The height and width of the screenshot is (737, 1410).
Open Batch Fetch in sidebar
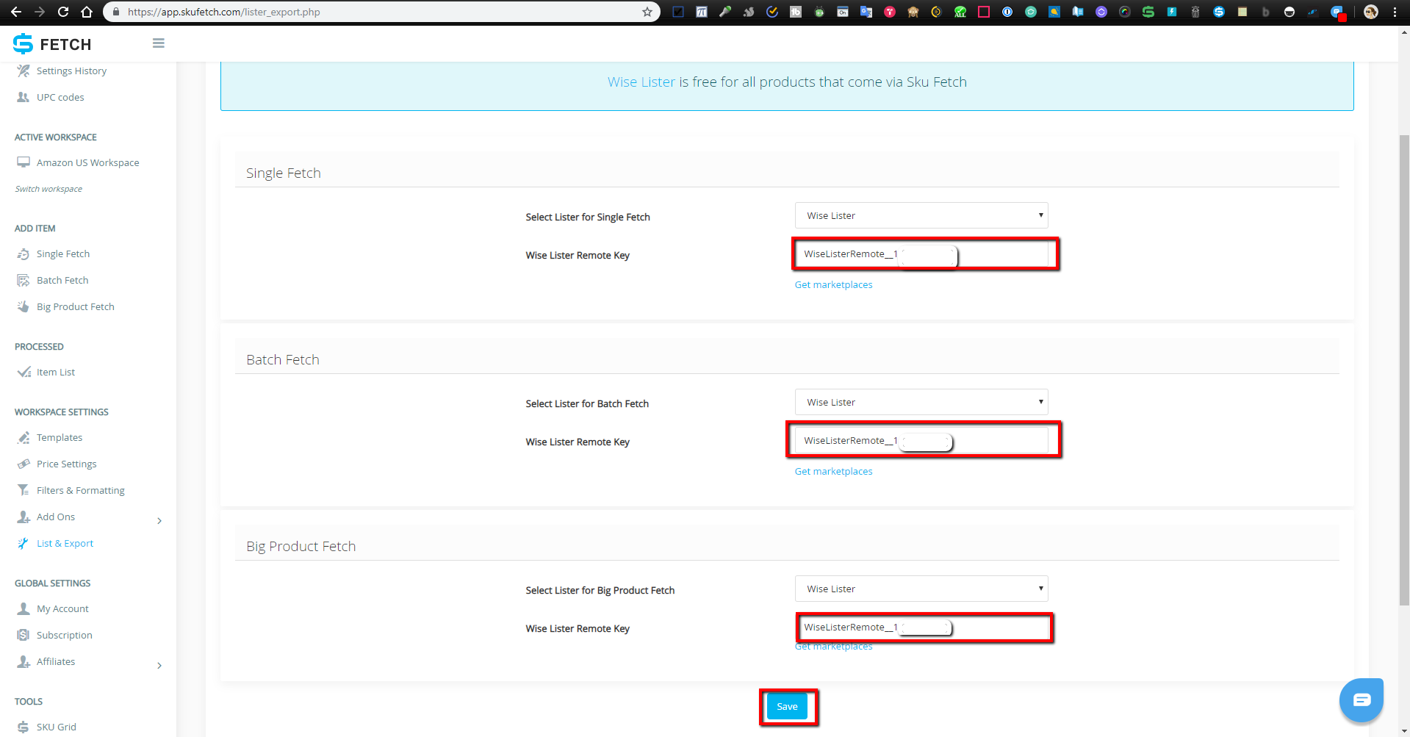(62, 280)
